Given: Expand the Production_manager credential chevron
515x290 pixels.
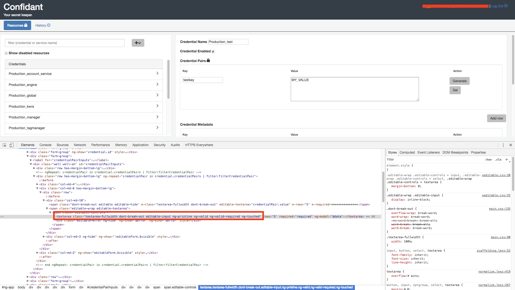Looking at the screenshot, I should (x=157, y=117).
